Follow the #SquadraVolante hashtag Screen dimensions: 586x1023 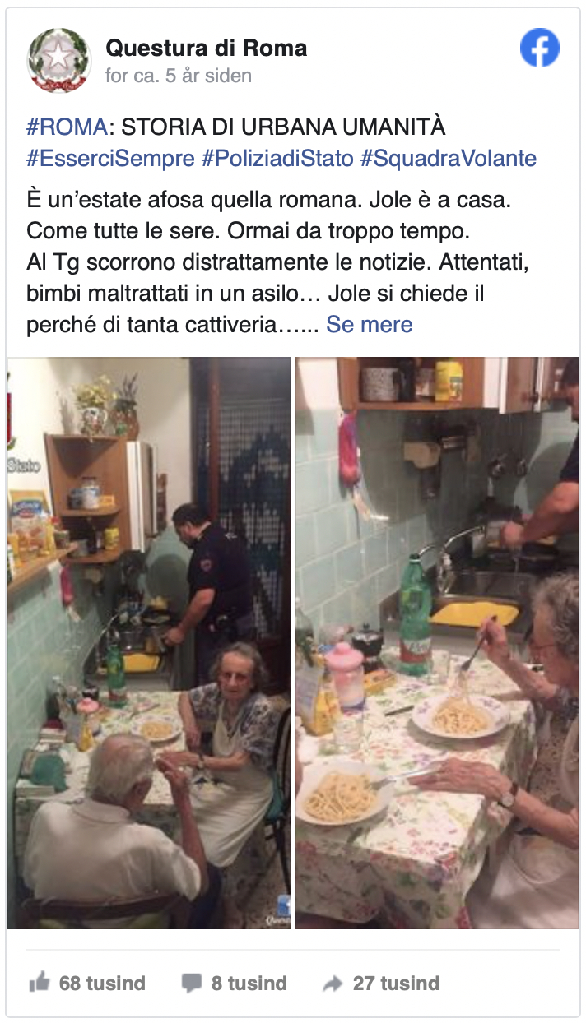click(x=449, y=159)
